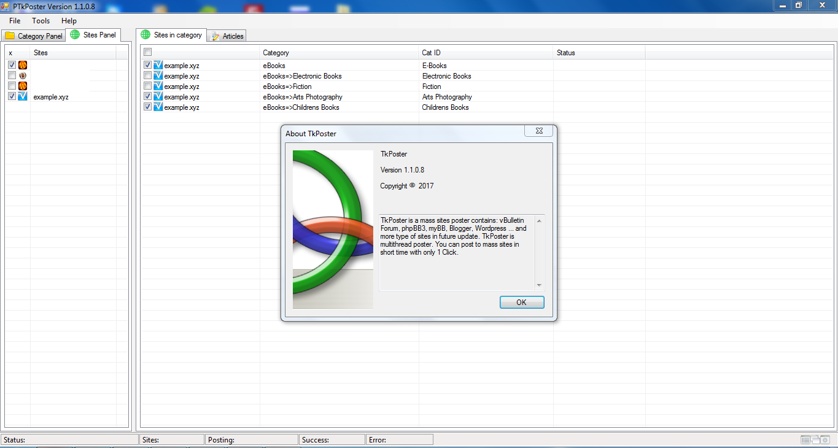The image size is (838, 448).
Task: Click the "E-Books" Cat ID cell
Action: [434, 66]
